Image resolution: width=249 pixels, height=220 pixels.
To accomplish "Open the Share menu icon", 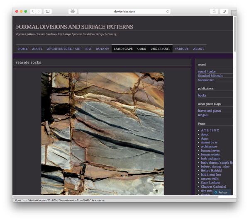I will pyautogui.click(x=214, y=11).
